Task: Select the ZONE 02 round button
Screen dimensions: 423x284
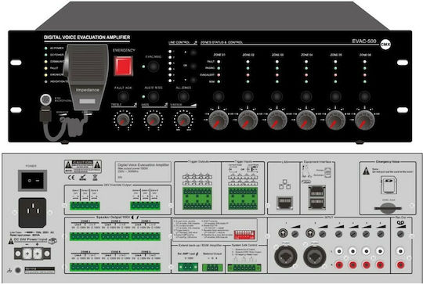Action: [x=248, y=96]
